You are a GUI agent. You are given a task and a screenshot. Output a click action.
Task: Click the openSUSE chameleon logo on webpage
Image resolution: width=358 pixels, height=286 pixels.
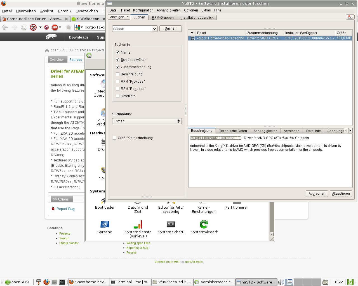coord(51,37)
